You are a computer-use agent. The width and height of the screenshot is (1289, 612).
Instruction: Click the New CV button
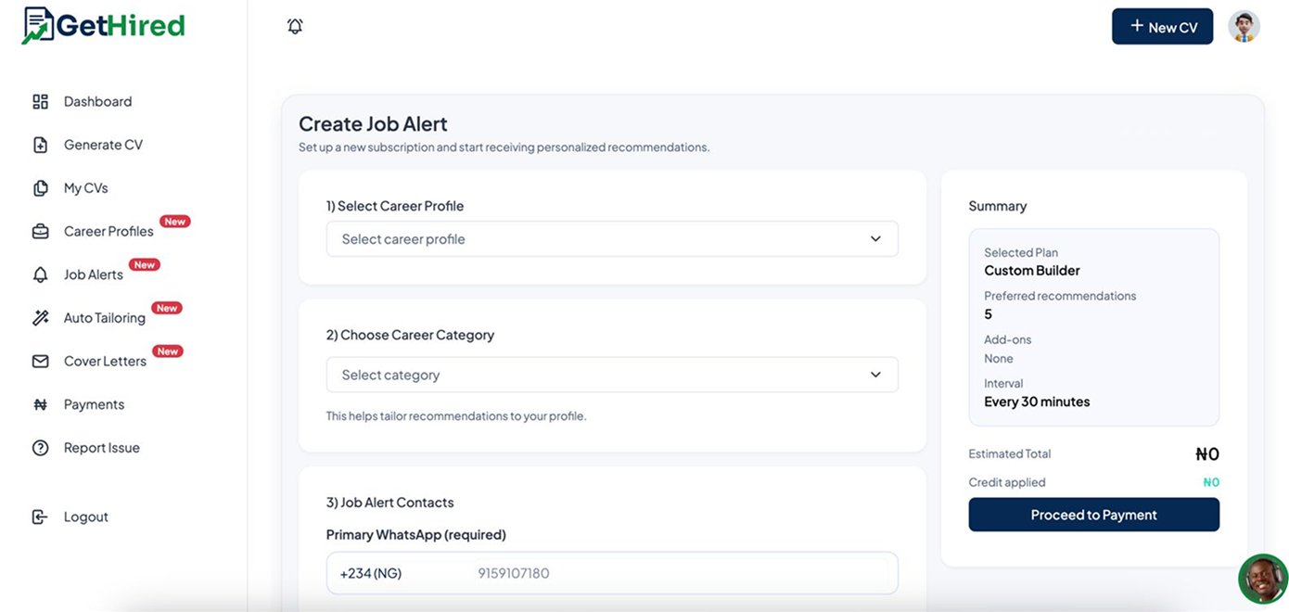(1162, 26)
